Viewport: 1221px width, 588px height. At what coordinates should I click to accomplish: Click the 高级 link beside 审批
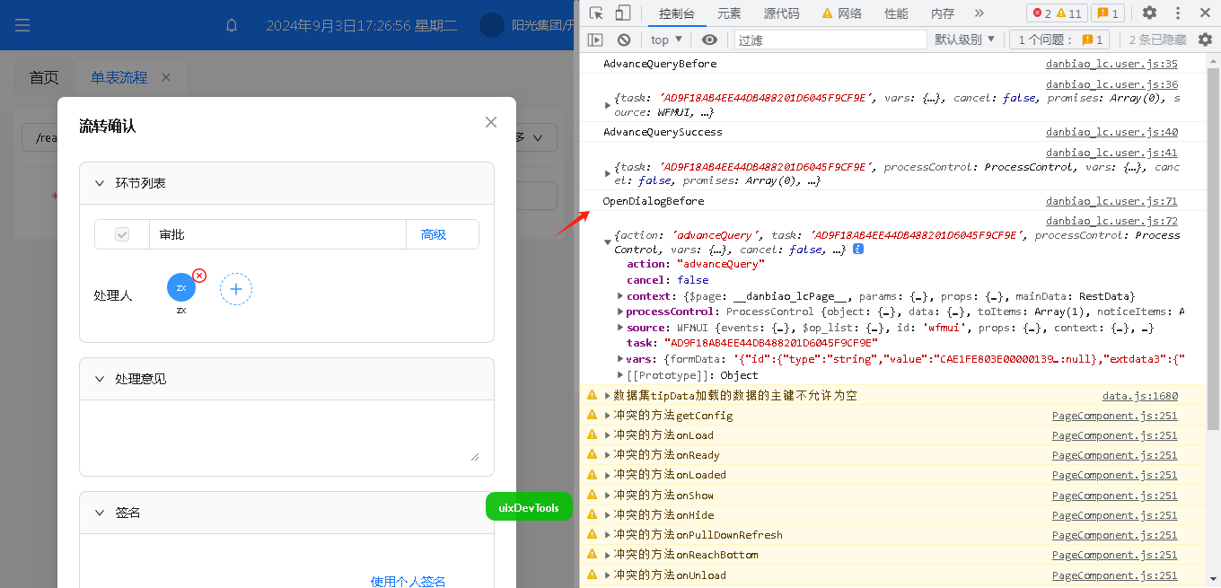434,234
